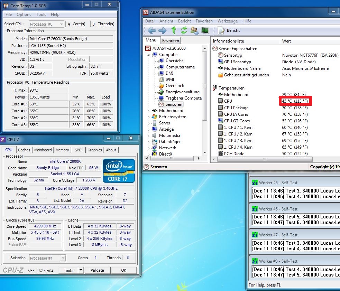Expand the Betriebssystem tree node
Image resolution: width=340 pixels, height=291 pixels.
coord(148,117)
